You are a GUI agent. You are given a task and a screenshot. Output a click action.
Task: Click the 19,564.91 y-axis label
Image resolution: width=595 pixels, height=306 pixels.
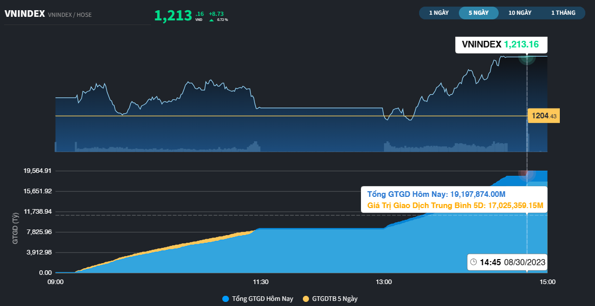tap(38, 171)
